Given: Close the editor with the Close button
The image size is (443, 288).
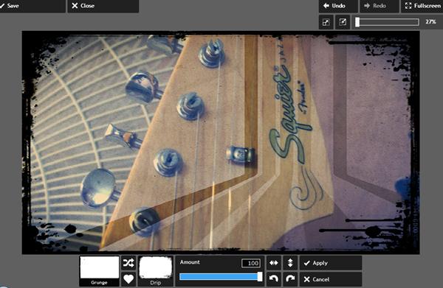Looking at the screenshot, I should (x=103, y=6).
